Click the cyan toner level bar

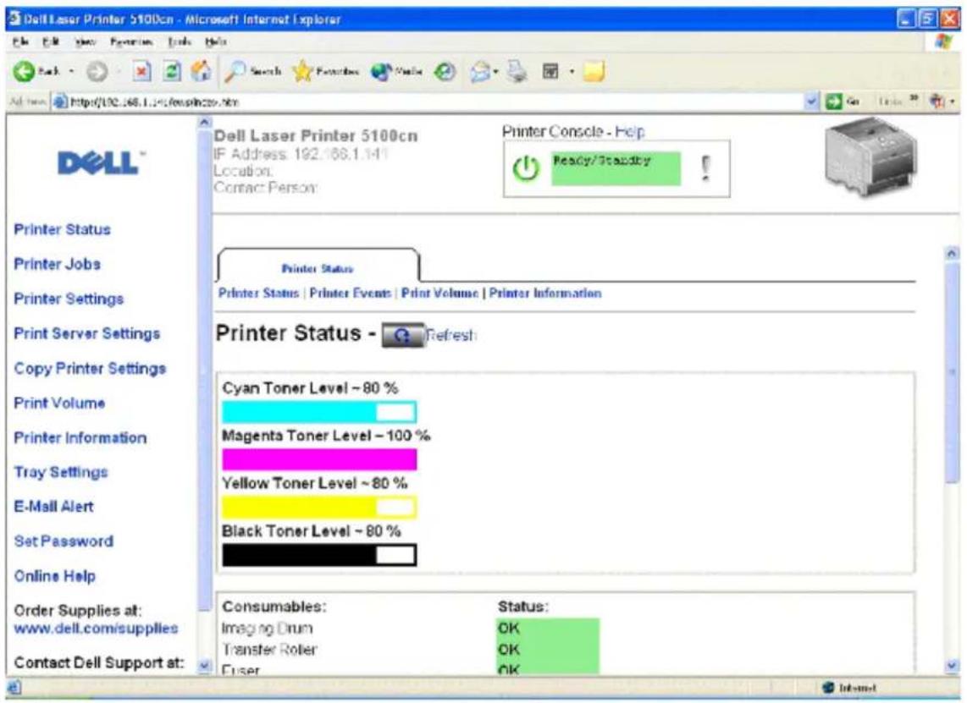pos(319,412)
